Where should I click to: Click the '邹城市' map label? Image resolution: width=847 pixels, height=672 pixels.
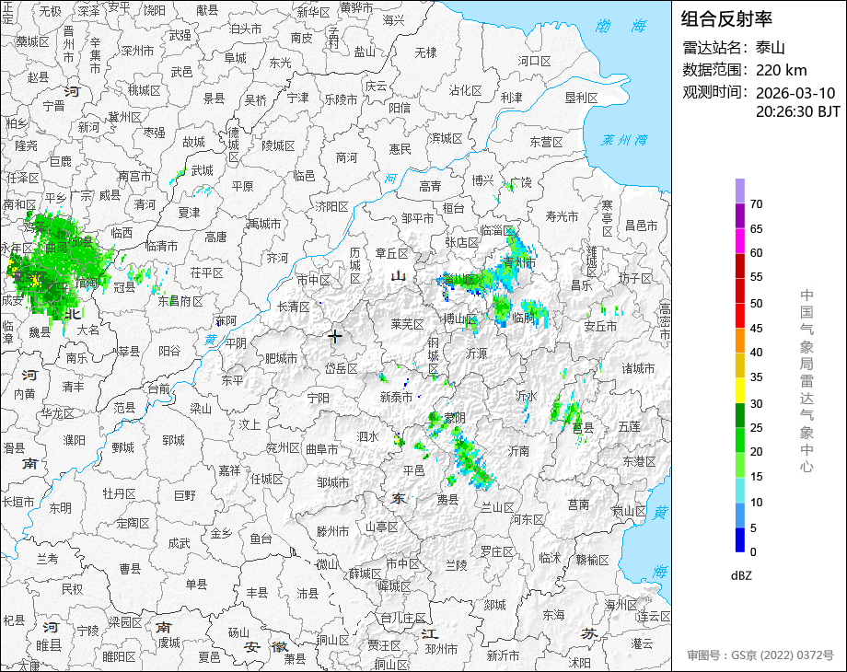click(x=332, y=482)
